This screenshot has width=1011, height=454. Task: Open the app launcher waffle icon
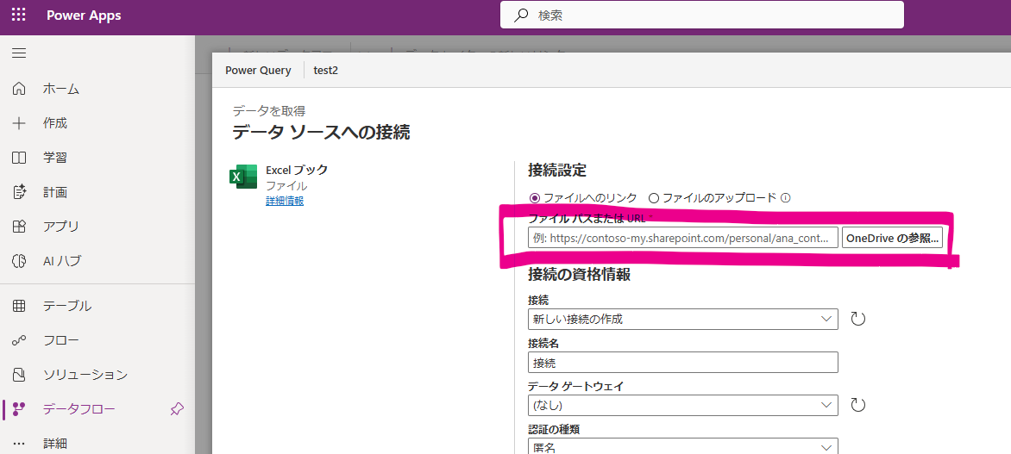pyautogui.click(x=19, y=16)
